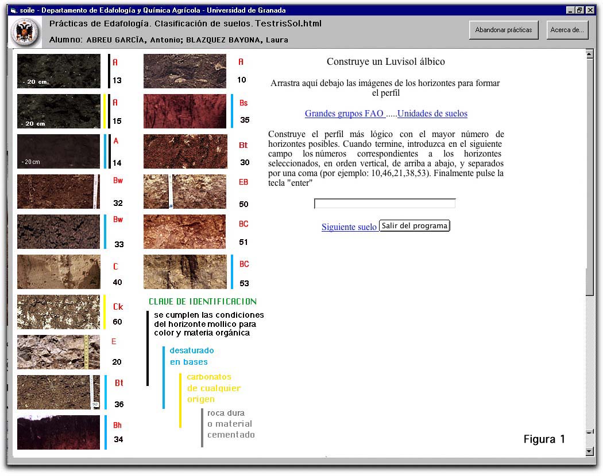
Task: Select the BC horizon image numbered 53
Action: 185,272
